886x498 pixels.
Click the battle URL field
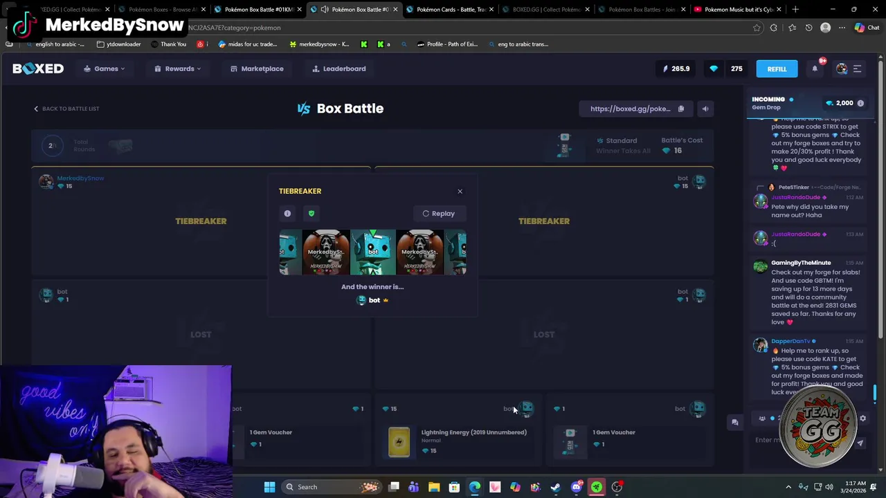tap(630, 109)
